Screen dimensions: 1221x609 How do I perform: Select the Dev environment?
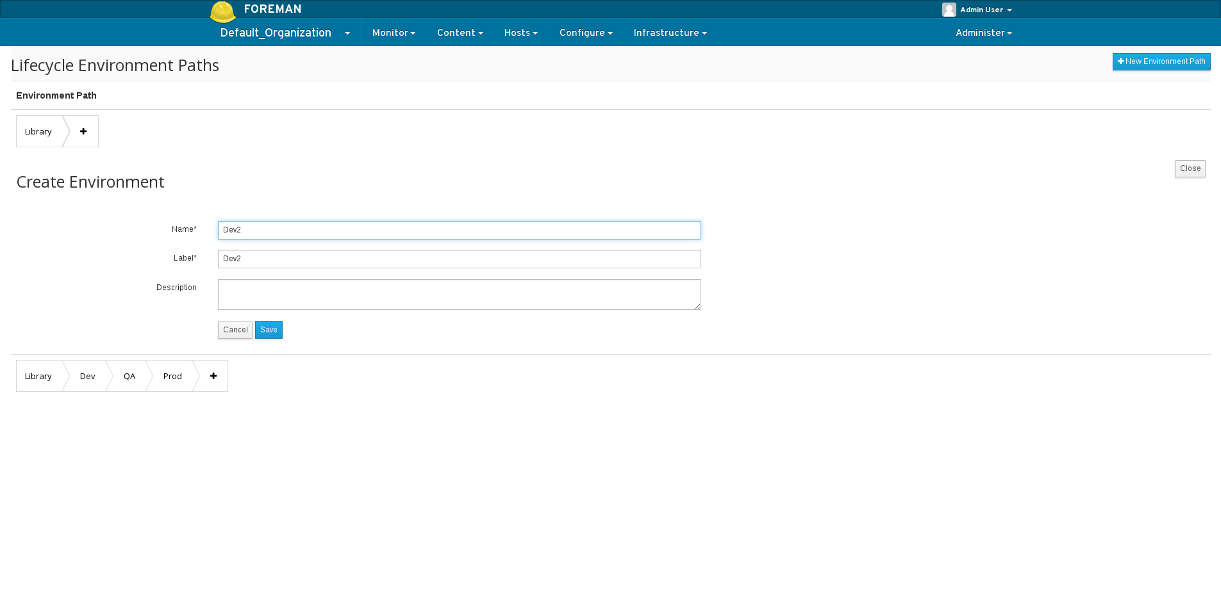pos(88,376)
